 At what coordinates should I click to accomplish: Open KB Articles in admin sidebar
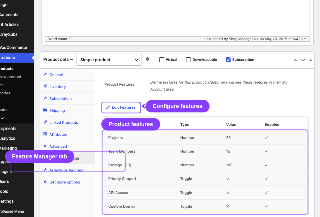point(17,24)
